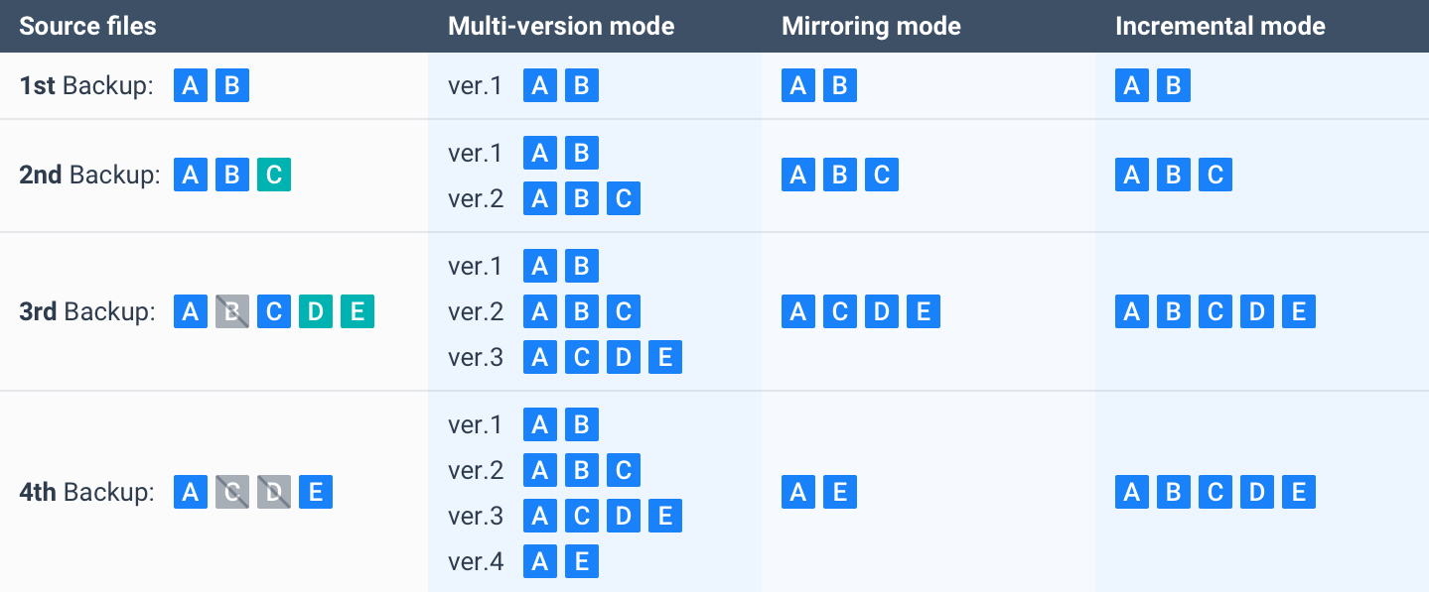The width and height of the screenshot is (1429, 592).
Task: Select the Multi-version mode column header
Action: tap(561, 26)
